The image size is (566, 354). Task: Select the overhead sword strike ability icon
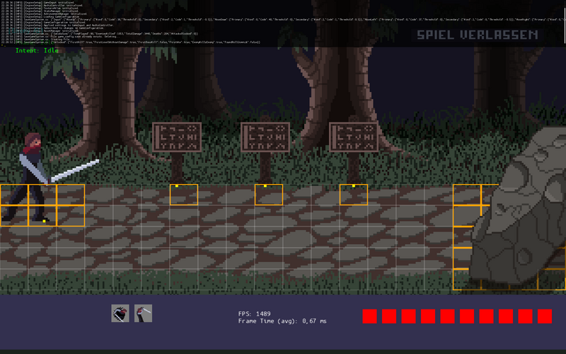click(x=144, y=313)
